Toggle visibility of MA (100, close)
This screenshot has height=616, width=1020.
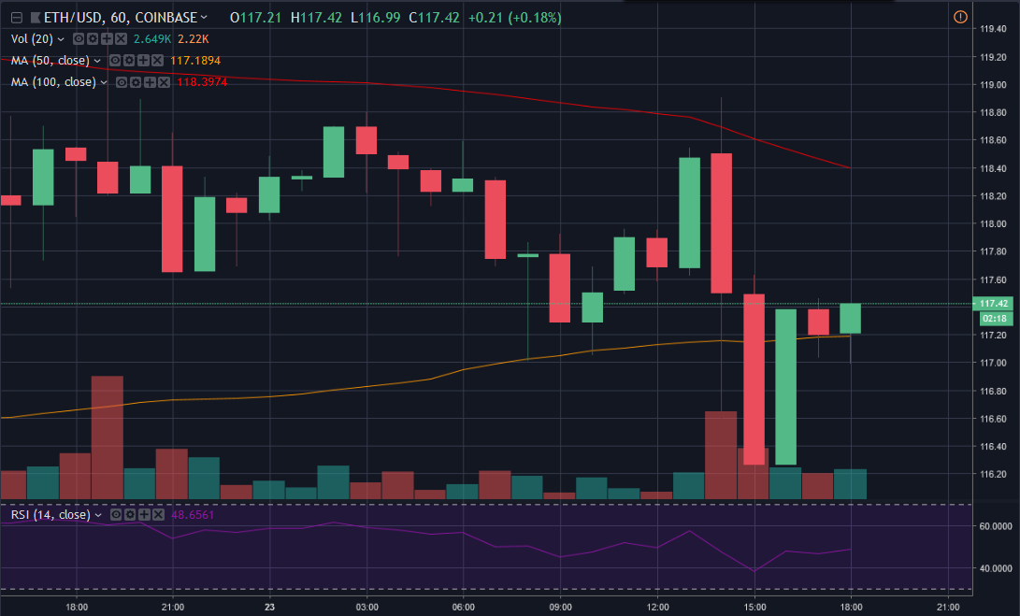point(121,82)
